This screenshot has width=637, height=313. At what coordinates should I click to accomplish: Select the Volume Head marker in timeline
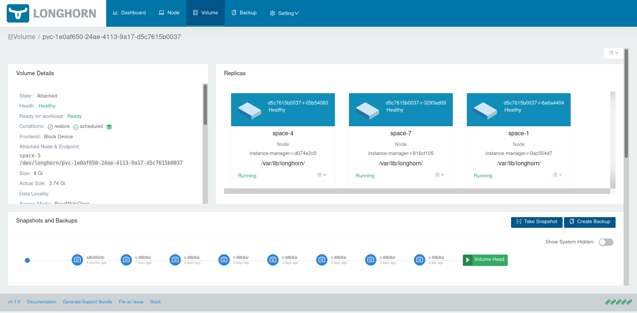[x=485, y=260]
